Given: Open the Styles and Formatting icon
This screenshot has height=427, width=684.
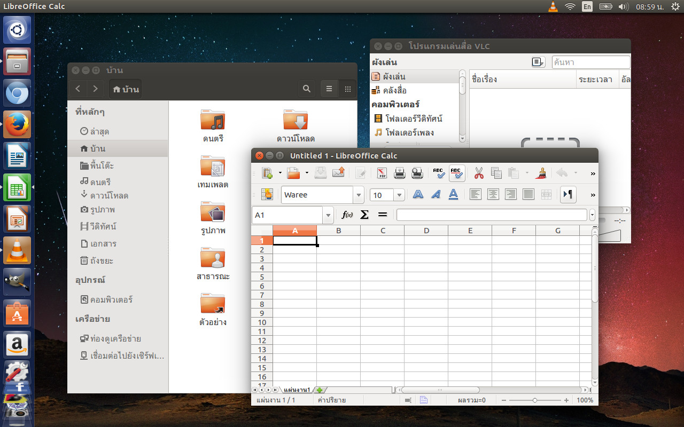Looking at the screenshot, I should (267, 195).
